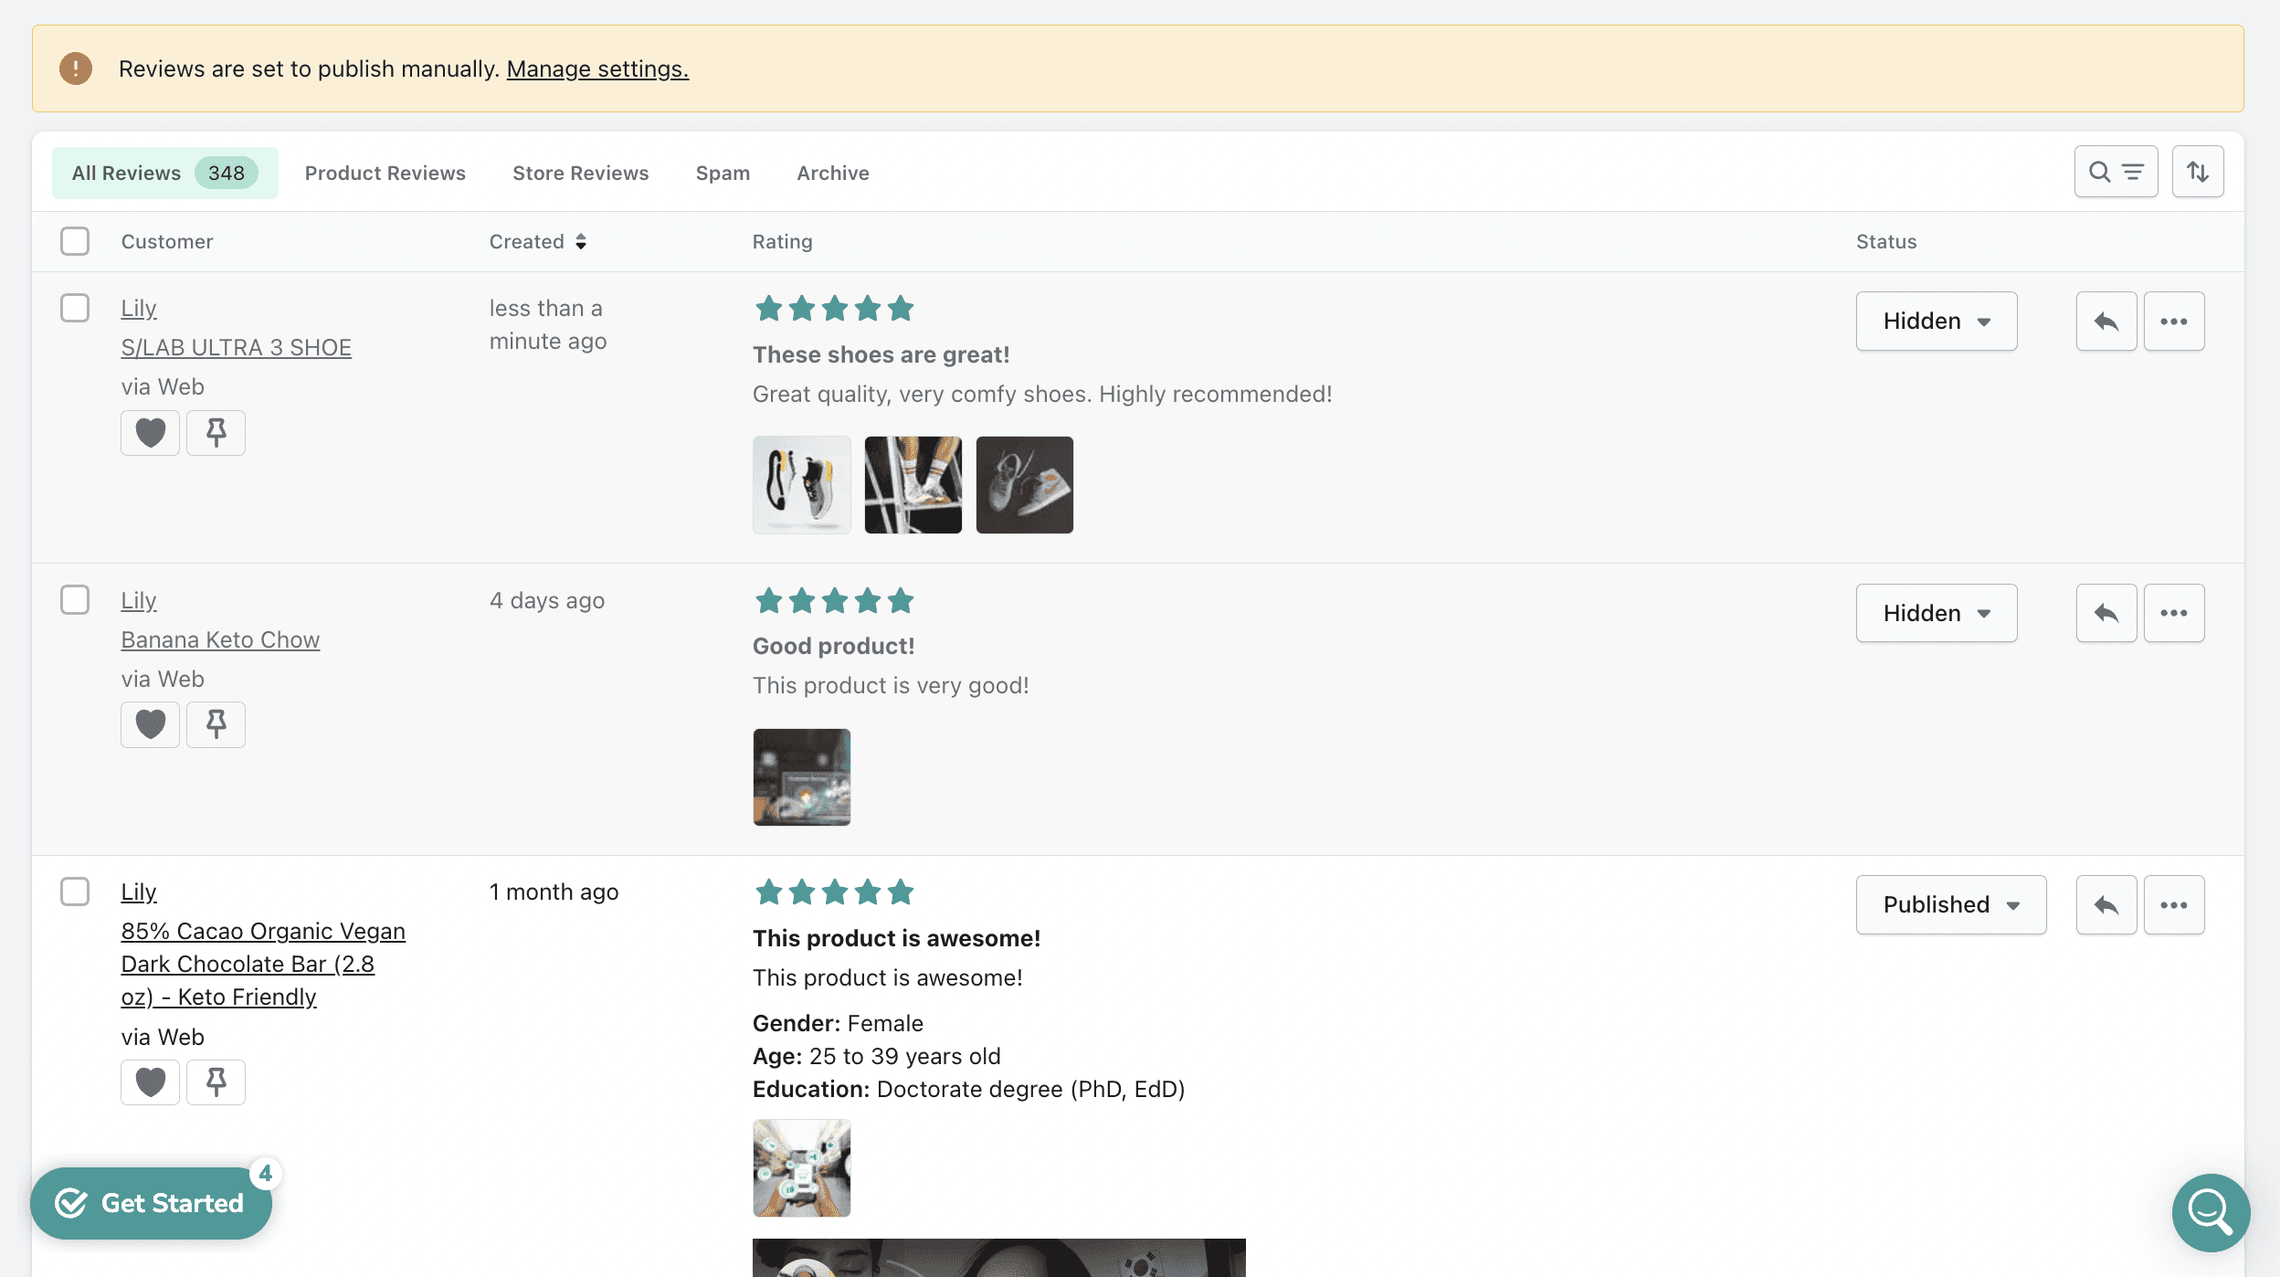Switch to the Product Reviews tab

385,173
